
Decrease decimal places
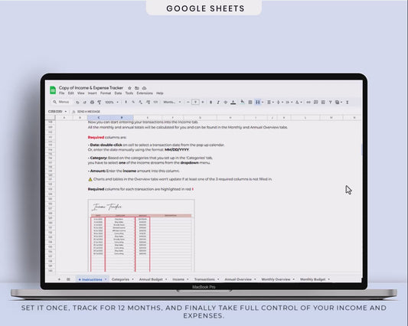[x=141, y=103]
